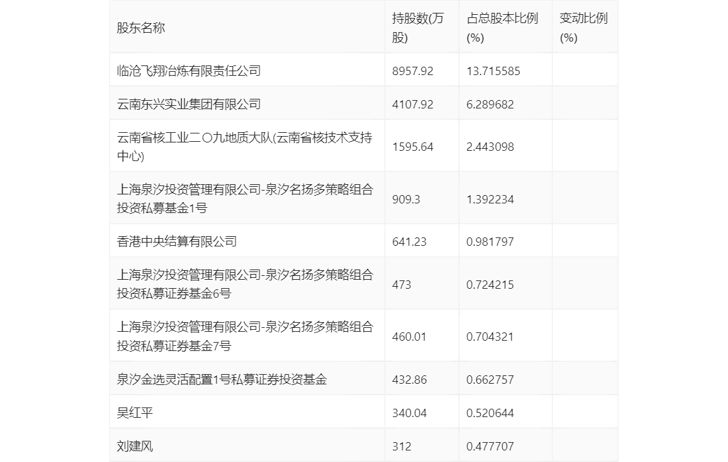Select the percentage 13.715585
Image resolution: width=728 pixels, height=462 pixels.
click(493, 71)
